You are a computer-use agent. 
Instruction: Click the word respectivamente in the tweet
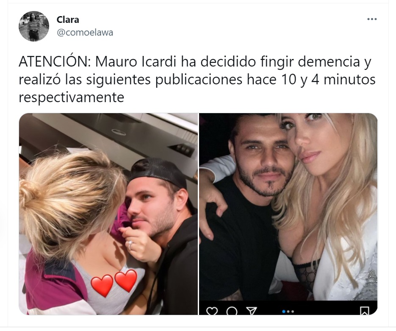point(72,97)
